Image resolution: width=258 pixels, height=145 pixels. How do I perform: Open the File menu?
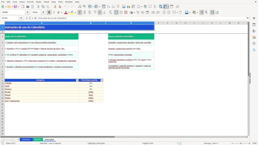coord(3,2)
